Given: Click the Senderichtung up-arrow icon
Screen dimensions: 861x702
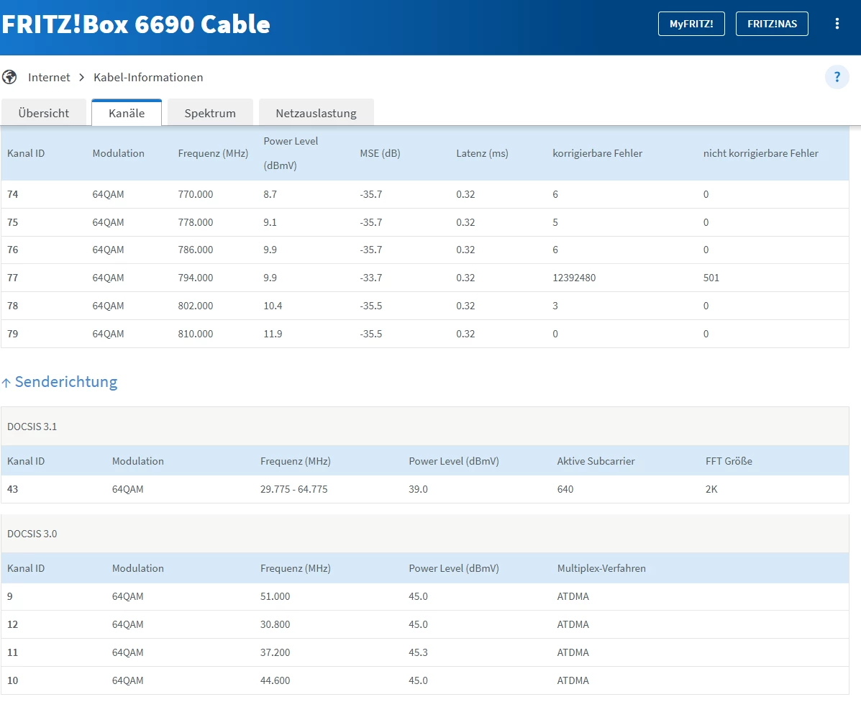Looking at the screenshot, I should 6,383.
